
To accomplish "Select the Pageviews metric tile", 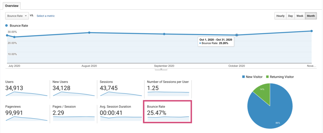I will point(26,113).
